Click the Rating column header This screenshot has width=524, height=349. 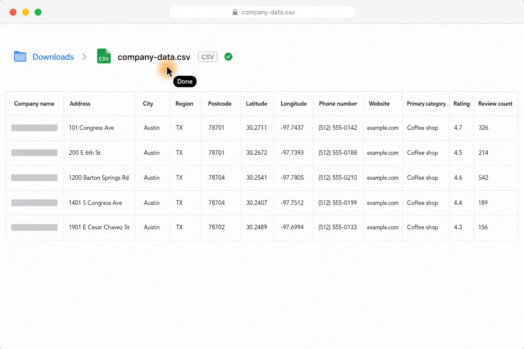tap(462, 104)
